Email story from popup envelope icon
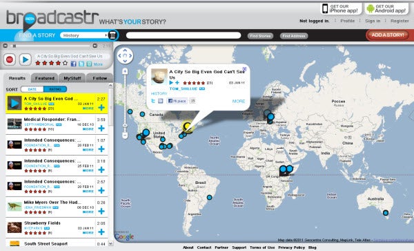Image resolution: width=414 pixels, height=251 pixels. click(160, 101)
